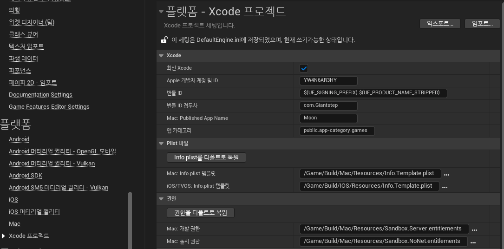The width and height of the screenshot is (504, 249).
Task: Open 퍼포먼스 settings
Action: coord(20,70)
